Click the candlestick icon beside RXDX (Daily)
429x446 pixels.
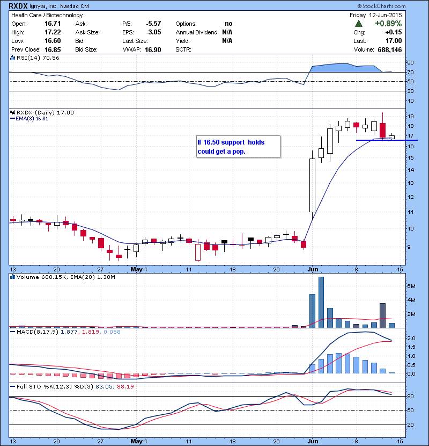point(12,112)
